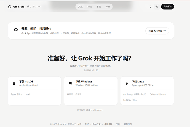The height and width of the screenshot is (127, 190).
Task: Click the 免费下载 button
Action: 168,7
